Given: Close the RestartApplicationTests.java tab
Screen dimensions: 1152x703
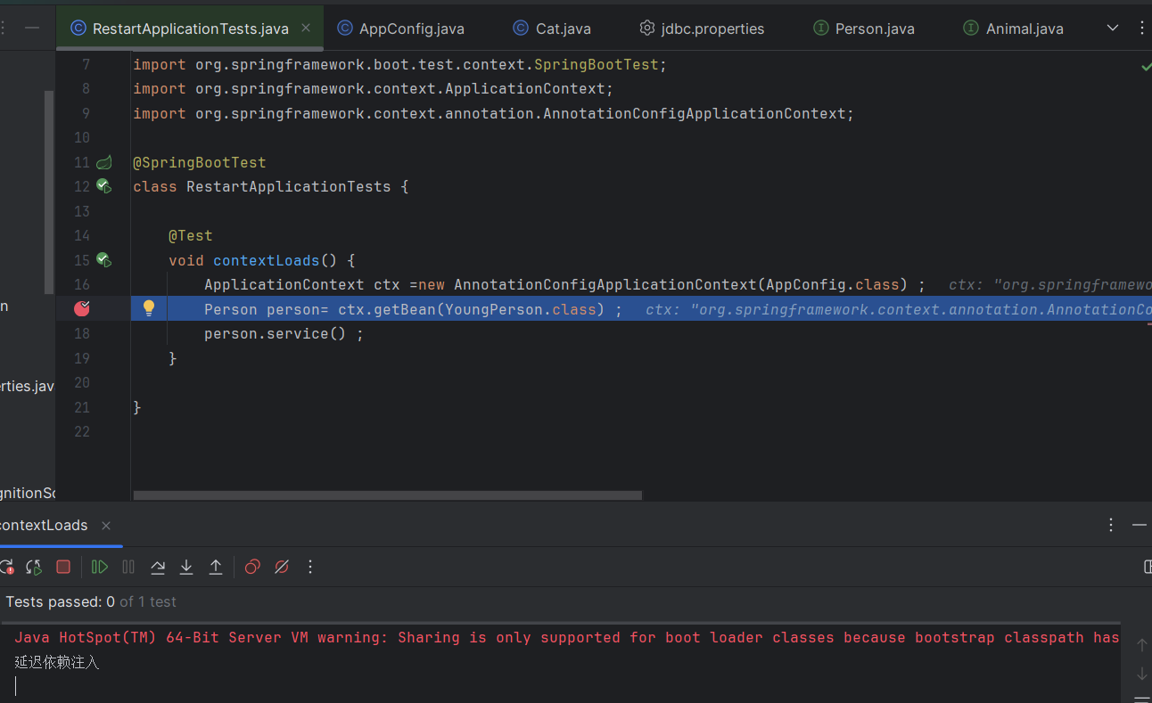Looking at the screenshot, I should pos(306,29).
